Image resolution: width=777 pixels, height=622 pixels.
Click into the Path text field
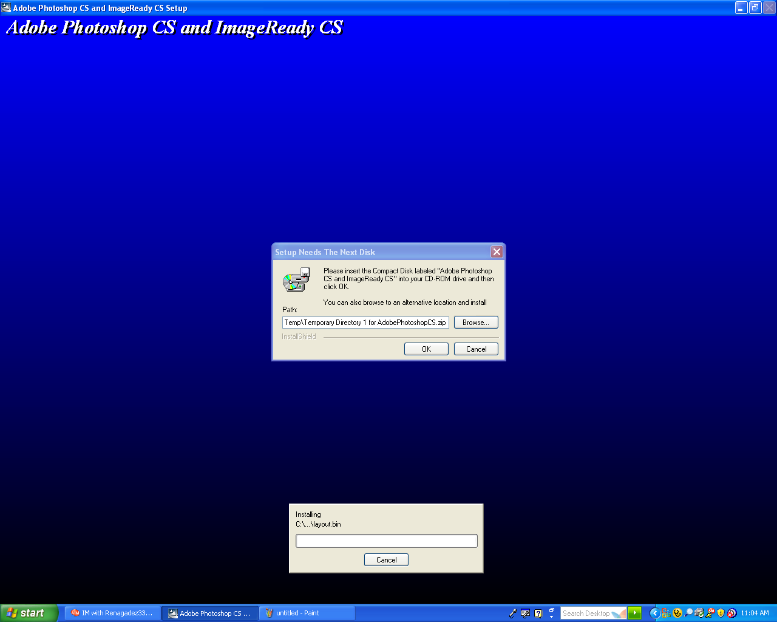[365, 323]
